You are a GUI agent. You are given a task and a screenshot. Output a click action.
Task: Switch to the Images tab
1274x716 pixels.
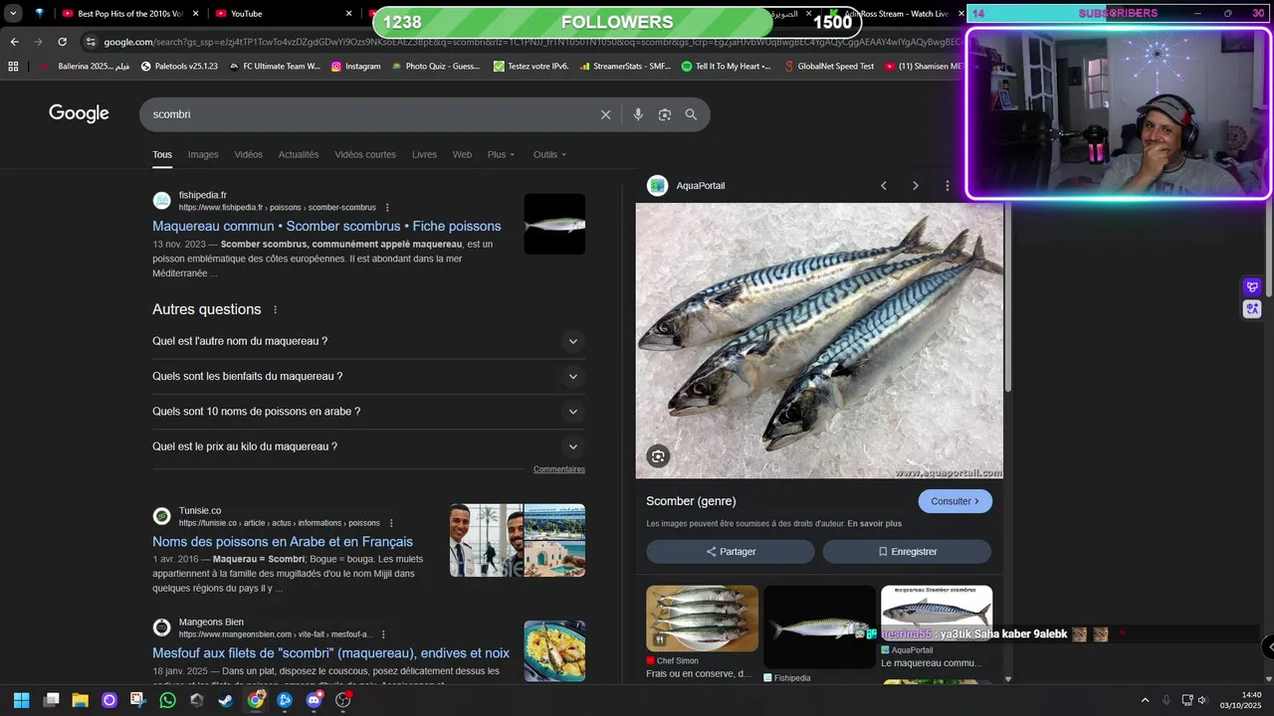coord(203,155)
